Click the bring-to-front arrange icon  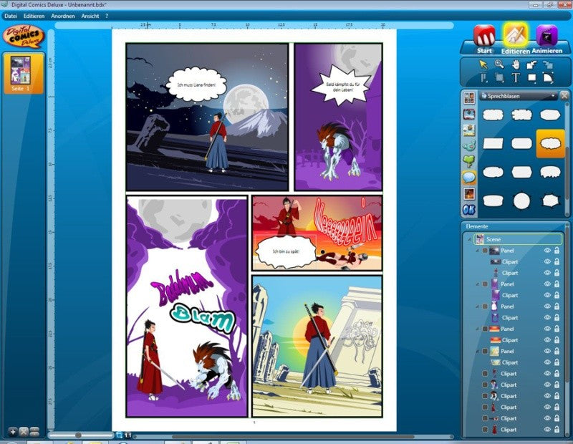(531, 64)
